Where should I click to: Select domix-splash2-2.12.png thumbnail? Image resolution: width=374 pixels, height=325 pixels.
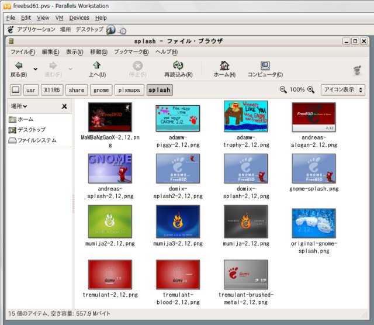coord(178,168)
